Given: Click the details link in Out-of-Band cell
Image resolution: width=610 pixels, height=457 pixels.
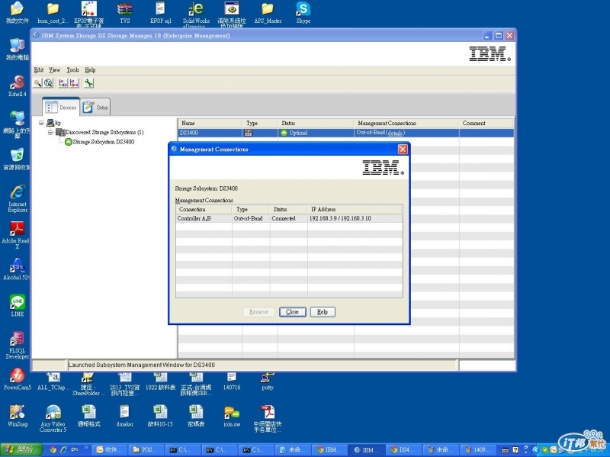Looking at the screenshot, I should click(395, 133).
